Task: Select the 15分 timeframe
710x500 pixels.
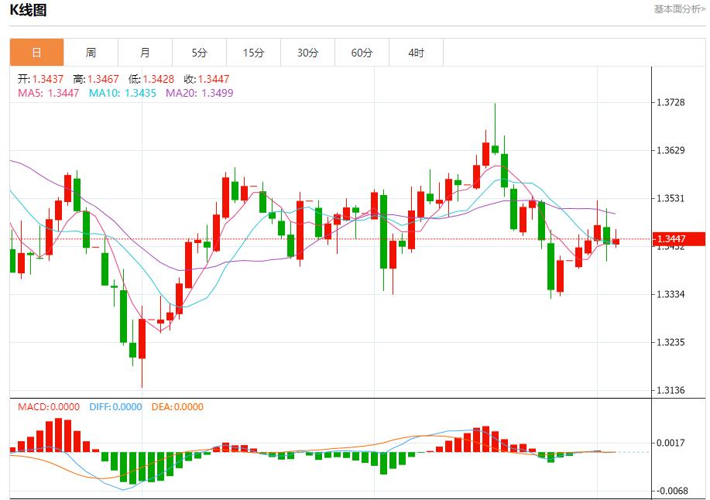Action: (x=252, y=53)
